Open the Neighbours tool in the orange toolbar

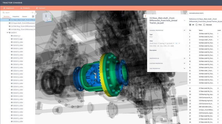[9, 8]
